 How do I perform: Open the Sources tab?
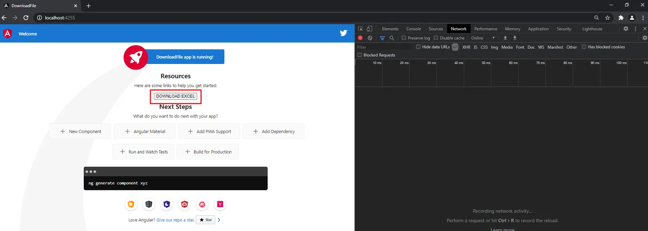(436, 29)
